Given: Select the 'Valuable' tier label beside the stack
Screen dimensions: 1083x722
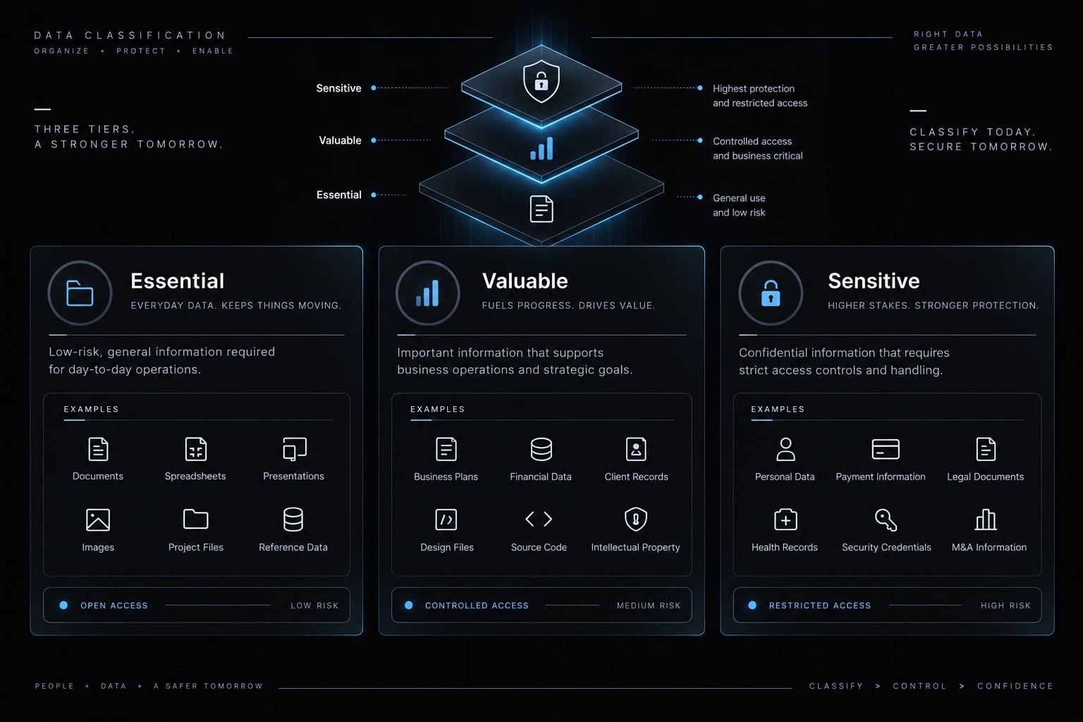Looking at the screenshot, I should (340, 140).
